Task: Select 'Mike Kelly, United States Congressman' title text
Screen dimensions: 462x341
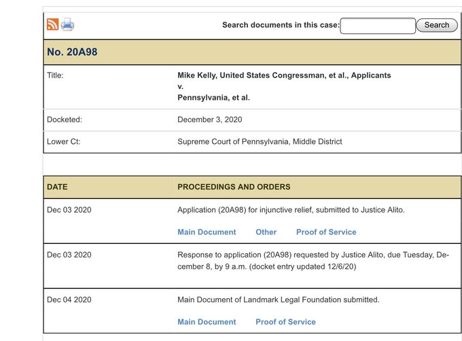Action: pyautogui.click(x=252, y=75)
